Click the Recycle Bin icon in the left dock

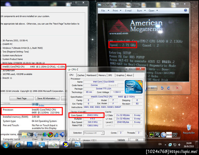tap(36, 135)
